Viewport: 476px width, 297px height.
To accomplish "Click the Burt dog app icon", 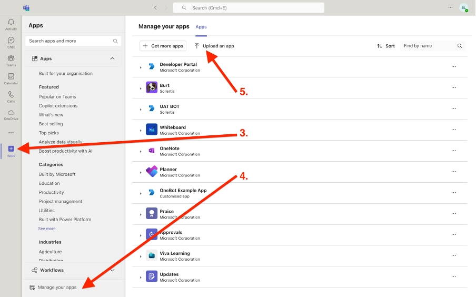I will click(152, 87).
